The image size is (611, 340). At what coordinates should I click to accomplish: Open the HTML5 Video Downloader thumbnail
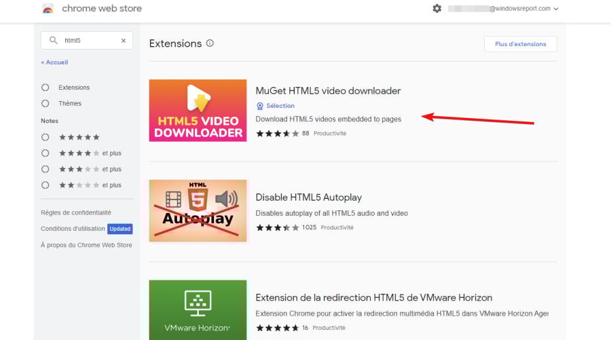click(x=198, y=111)
